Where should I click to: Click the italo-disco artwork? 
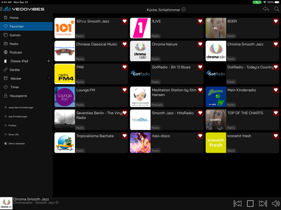point(140,143)
